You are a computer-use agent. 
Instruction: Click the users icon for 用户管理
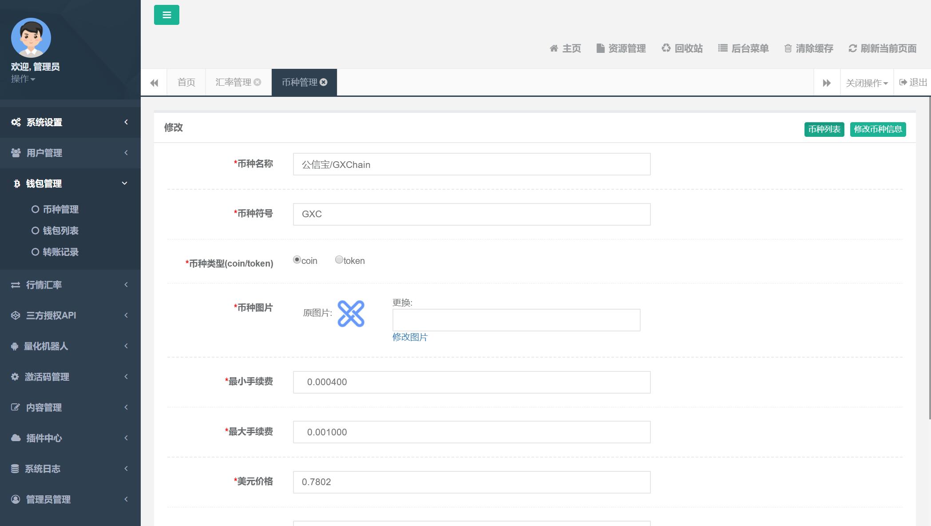click(x=16, y=153)
